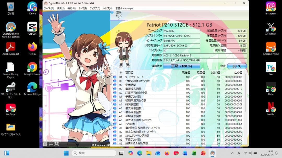Image resolution: width=282 pixels, height=158 pixels.
Task: Launch Firefox from the desktop
Action: click(32, 48)
